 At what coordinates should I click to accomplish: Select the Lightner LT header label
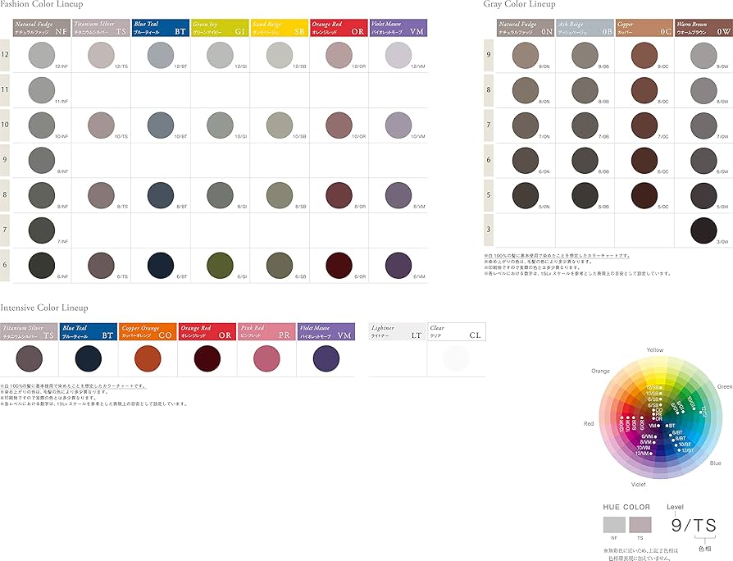click(397, 331)
